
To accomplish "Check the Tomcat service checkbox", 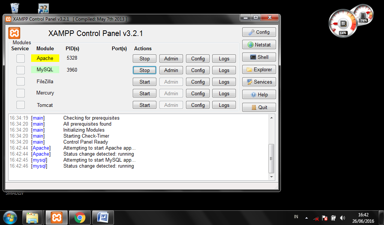I will pos(20,105).
